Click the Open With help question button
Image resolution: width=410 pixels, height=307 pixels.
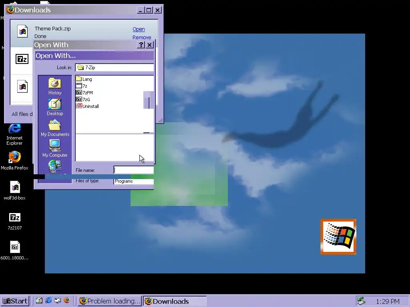click(x=141, y=45)
